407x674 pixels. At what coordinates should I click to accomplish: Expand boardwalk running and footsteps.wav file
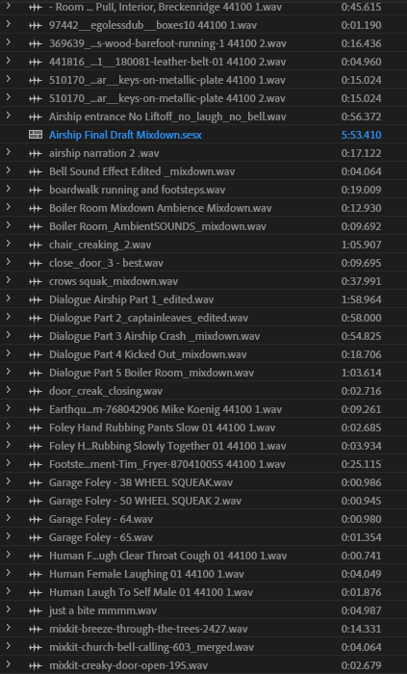(8, 190)
